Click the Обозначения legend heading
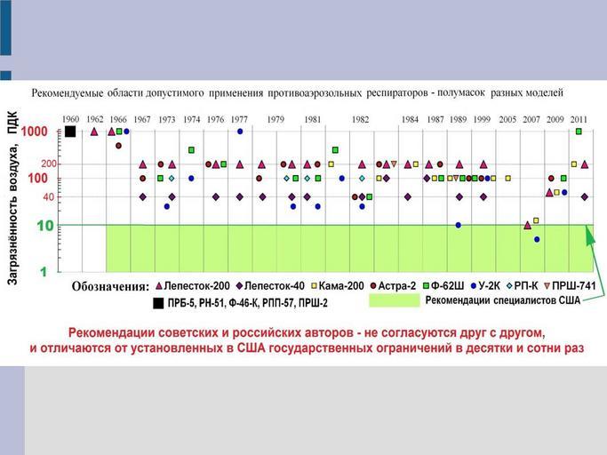The image size is (607, 455). point(110,287)
